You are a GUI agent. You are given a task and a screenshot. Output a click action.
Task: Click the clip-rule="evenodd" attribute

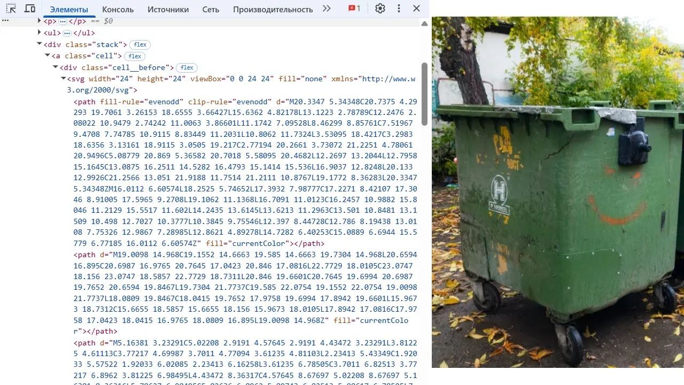[230, 102]
